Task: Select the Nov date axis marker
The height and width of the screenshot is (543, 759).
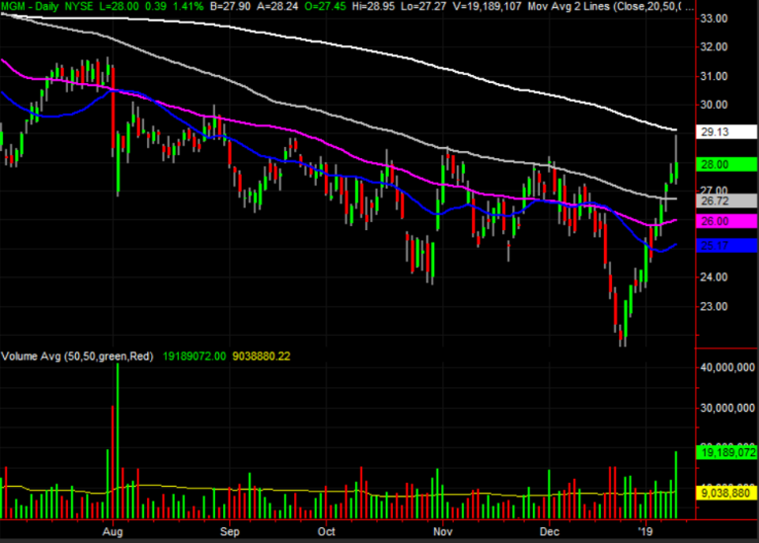Action: coord(443,532)
